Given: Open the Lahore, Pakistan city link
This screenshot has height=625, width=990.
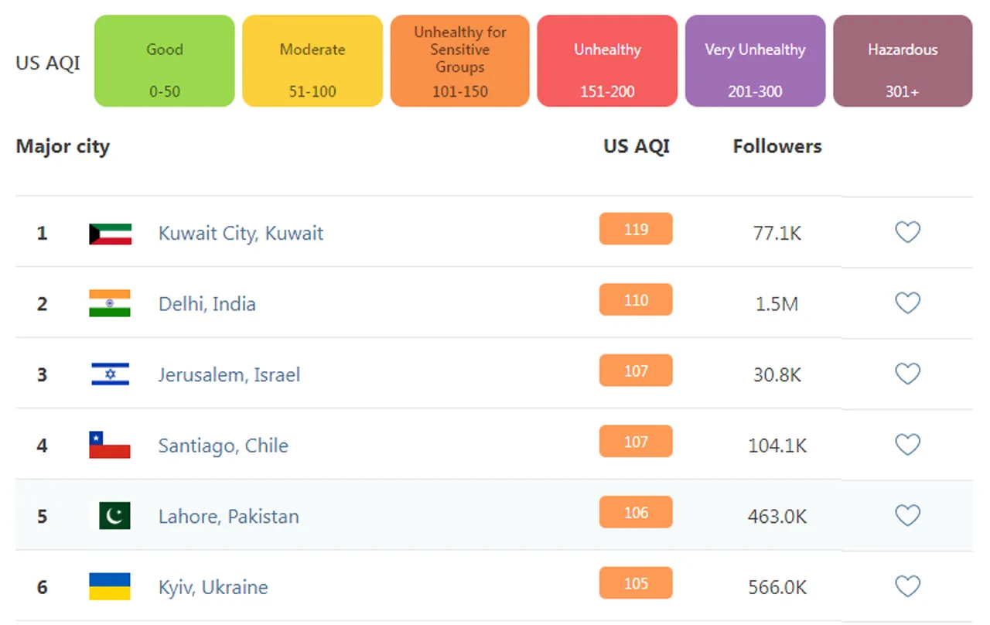Looking at the screenshot, I should click(228, 517).
